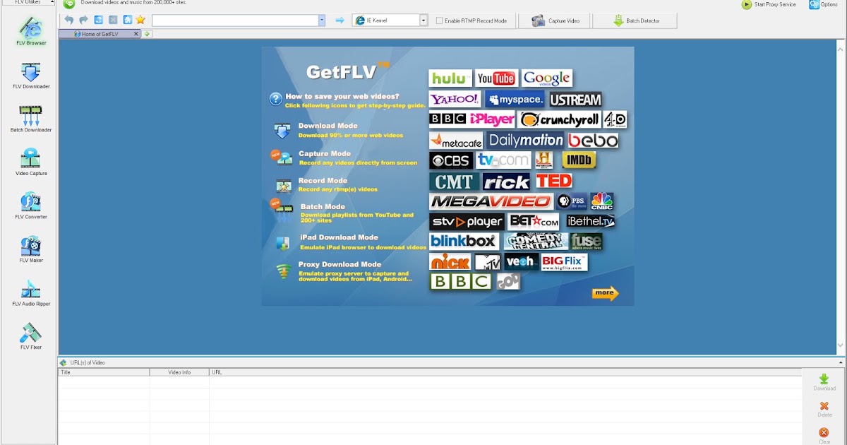
Task: Click the Download button in URL panel
Action: click(x=824, y=382)
